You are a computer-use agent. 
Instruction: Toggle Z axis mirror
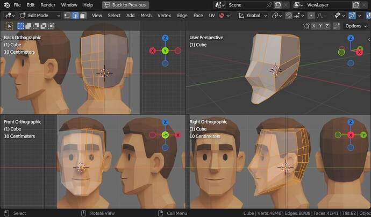coord(327,26)
